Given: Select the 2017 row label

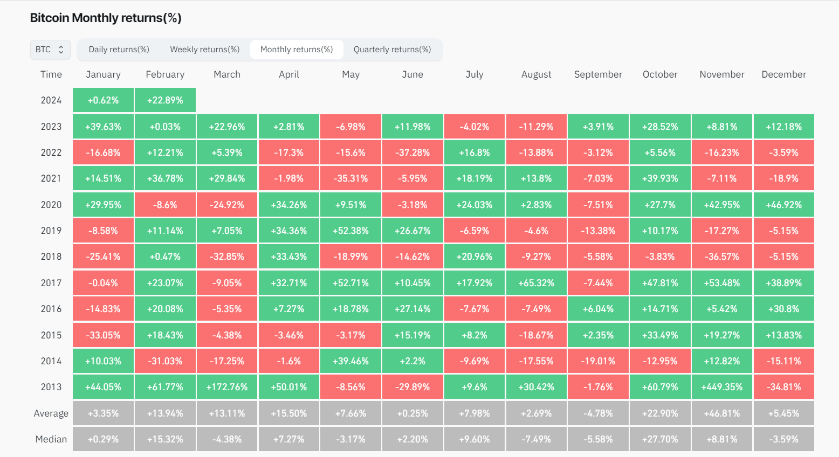Looking at the screenshot, I should (x=51, y=282).
